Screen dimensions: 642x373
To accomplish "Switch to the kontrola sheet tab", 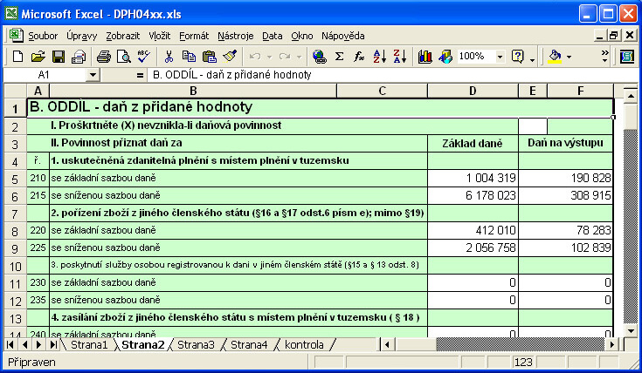I will pos(303,345).
